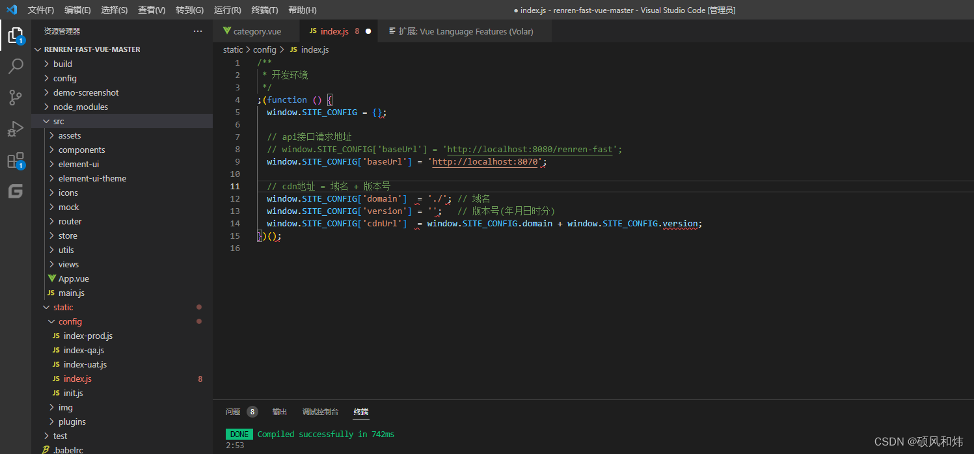Expand the node_modules folder
The width and height of the screenshot is (974, 454).
(x=122, y=107)
